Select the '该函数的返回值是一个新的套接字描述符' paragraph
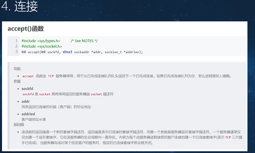The height and width of the screenshot is (153, 255). point(132,137)
